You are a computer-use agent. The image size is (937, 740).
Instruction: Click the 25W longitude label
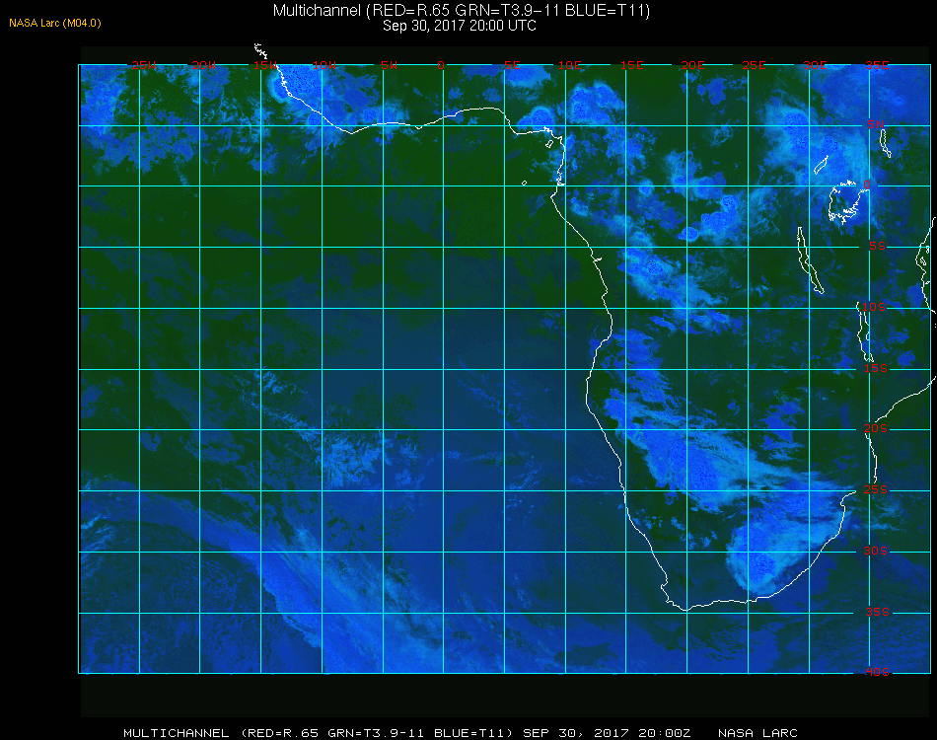click(143, 65)
